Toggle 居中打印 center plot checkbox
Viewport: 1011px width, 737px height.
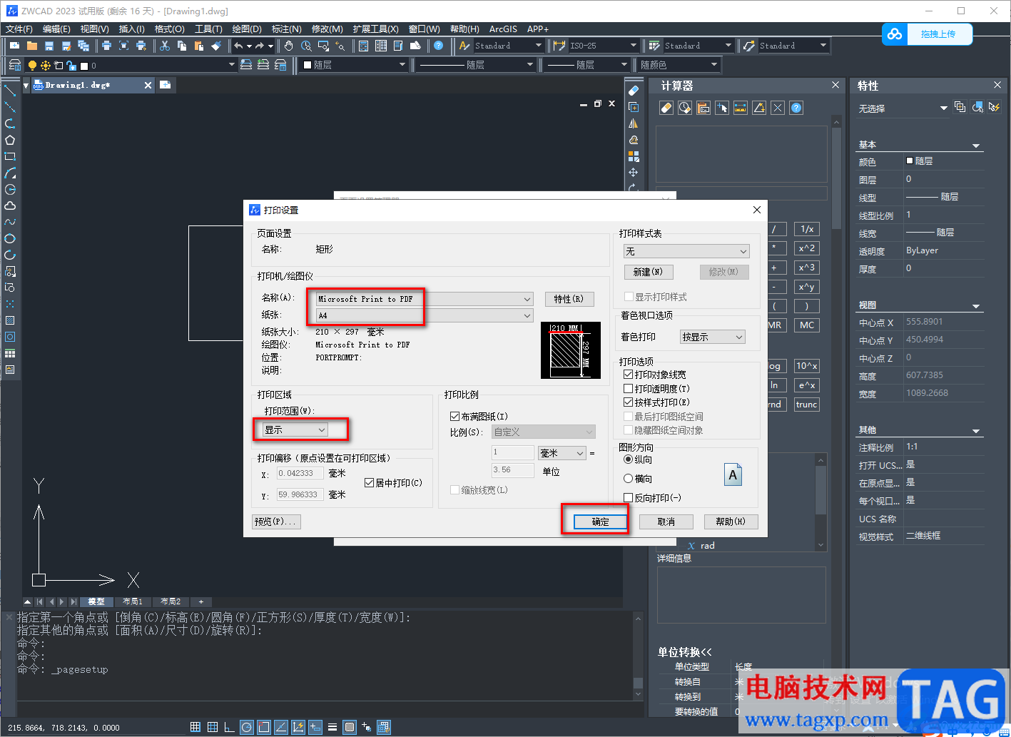click(x=369, y=483)
